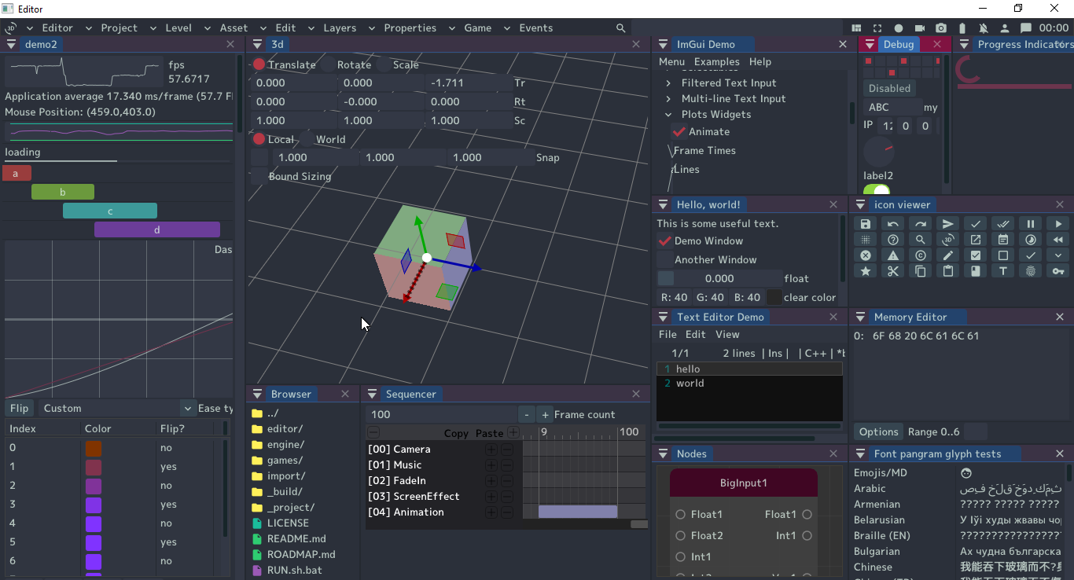Switch off the green toggle under label2
The width and height of the screenshot is (1074, 580).
(877, 190)
